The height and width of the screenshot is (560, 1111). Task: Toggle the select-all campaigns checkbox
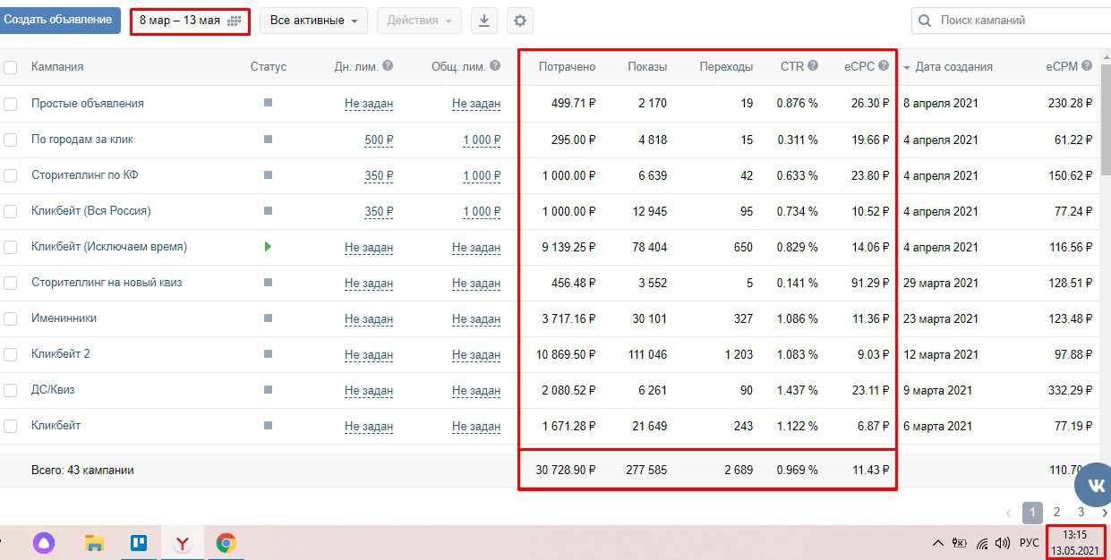[x=11, y=67]
